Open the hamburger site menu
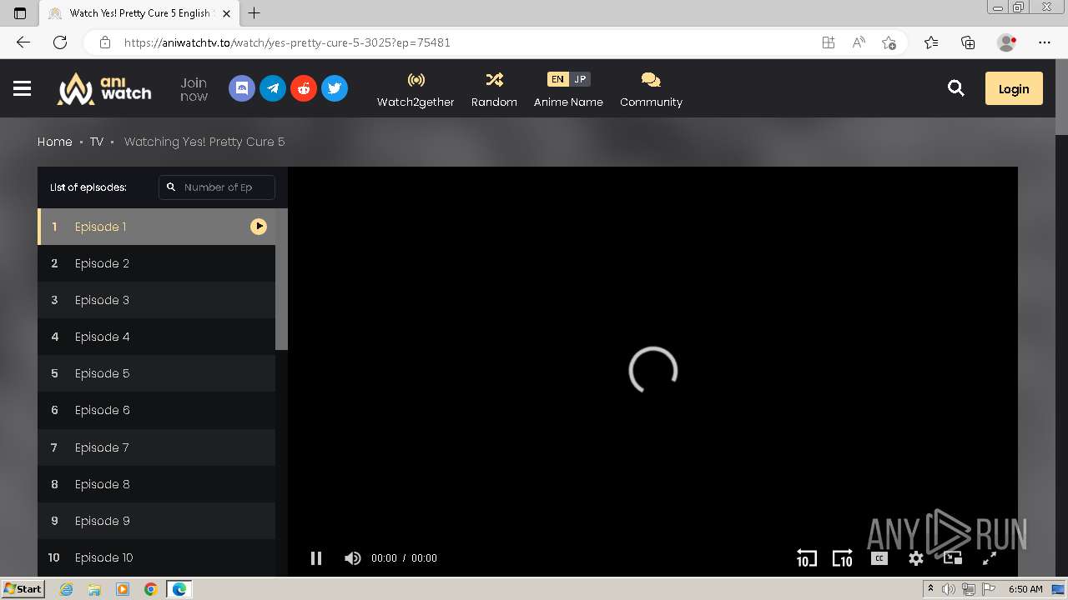 click(x=23, y=88)
